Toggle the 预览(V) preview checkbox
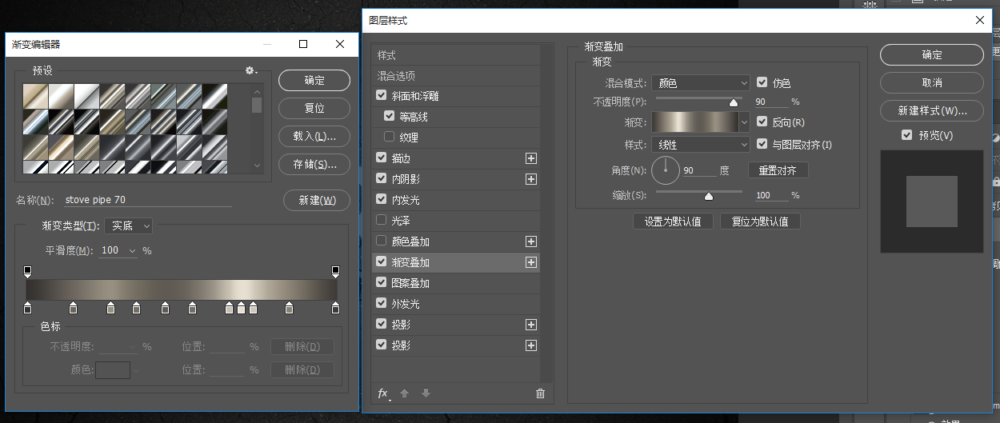This screenshot has height=423, width=1000. click(906, 135)
